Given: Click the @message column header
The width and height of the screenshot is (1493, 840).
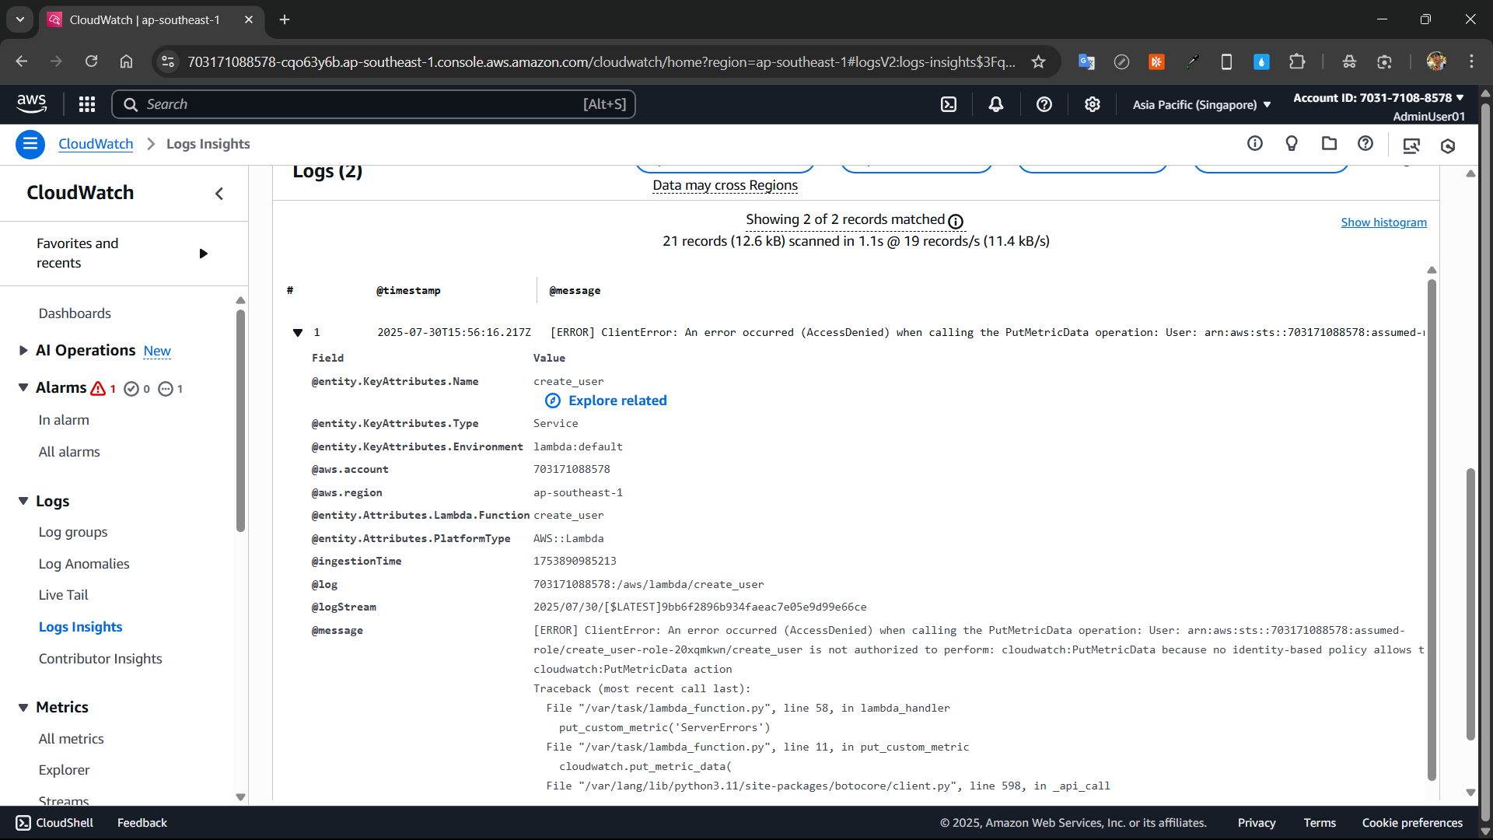Looking at the screenshot, I should pyautogui.click(x=575, y=291).
